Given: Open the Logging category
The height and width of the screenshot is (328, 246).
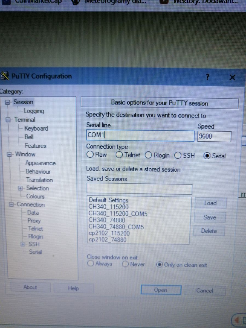Looking at the screenshot, I should (x=34, y=111).
